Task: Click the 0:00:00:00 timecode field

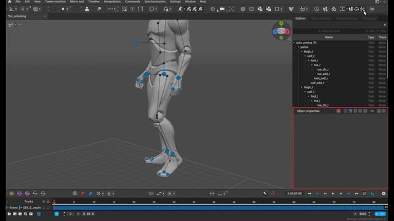Action: (x=294, y=193)
